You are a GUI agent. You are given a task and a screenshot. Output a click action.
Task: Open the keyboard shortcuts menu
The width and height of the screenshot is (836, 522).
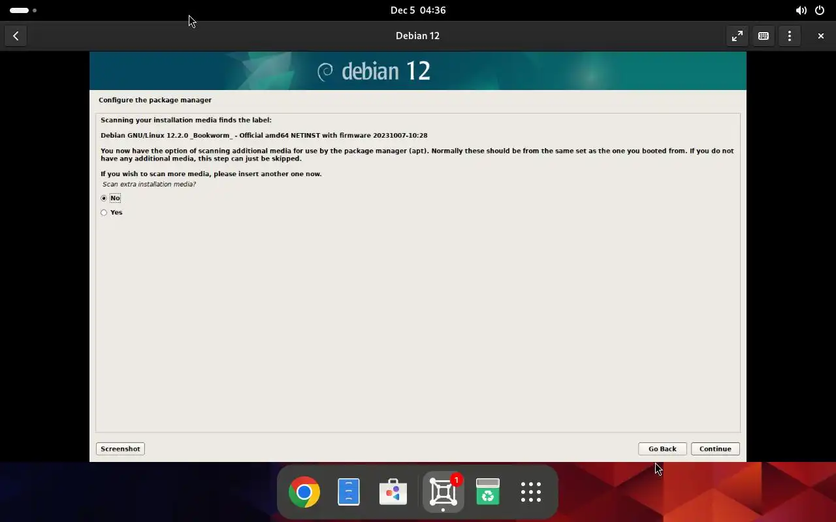763,36
